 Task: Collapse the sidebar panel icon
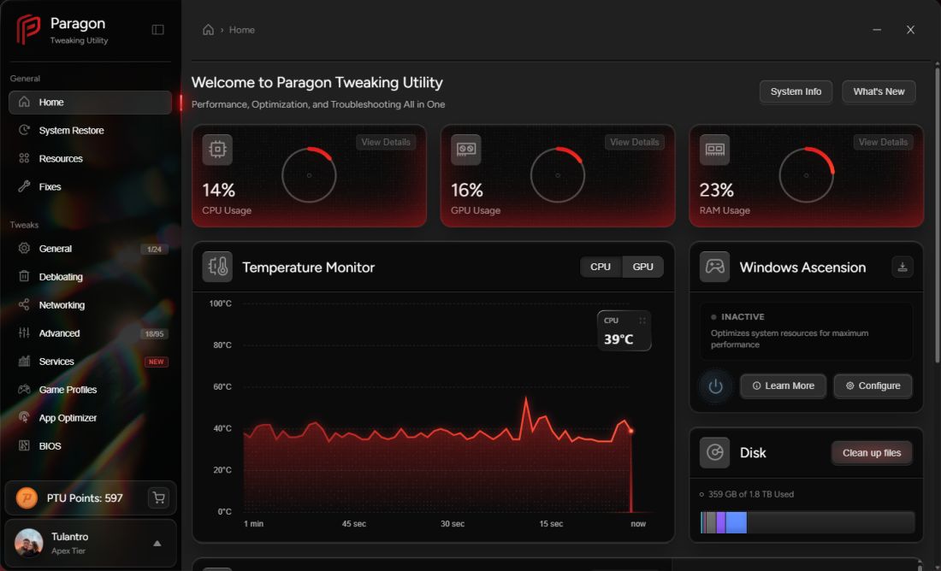tap(158, 29)
